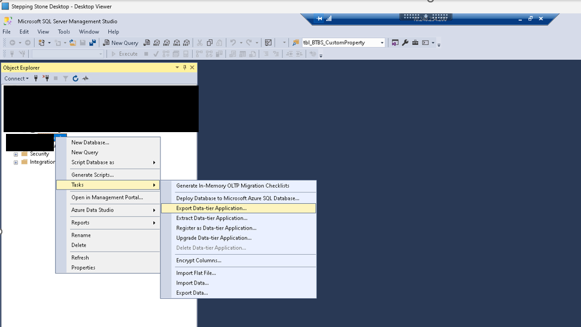Open the View menu
This screenshot has height=327, width=581.
(x=43, y=32)
